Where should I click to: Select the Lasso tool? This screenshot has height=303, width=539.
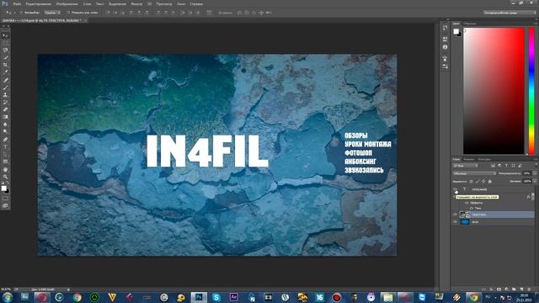point(5,50)
